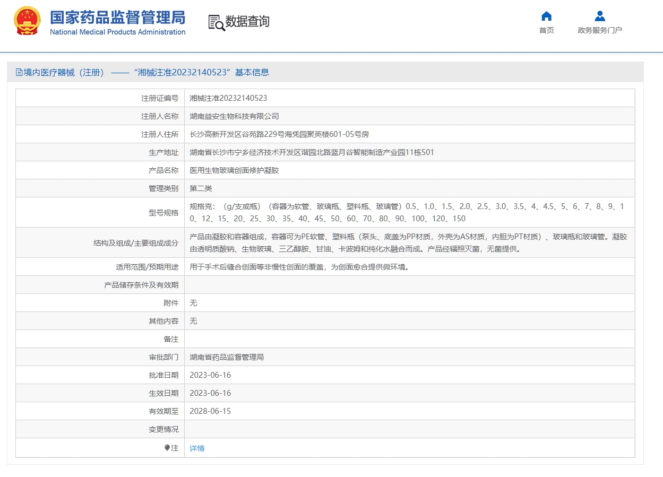
Task: Click registrant name 湖南益安生物科技有限公司
Action: click(x=234, y=116)
